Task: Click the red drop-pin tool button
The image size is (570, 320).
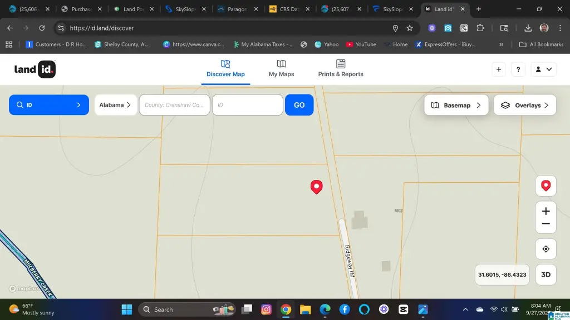Action: pyautogui.click(x=546, y=186)
